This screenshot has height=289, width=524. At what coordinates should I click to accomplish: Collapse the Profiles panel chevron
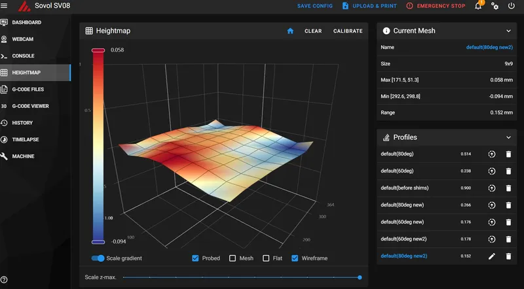coord(508,137)
